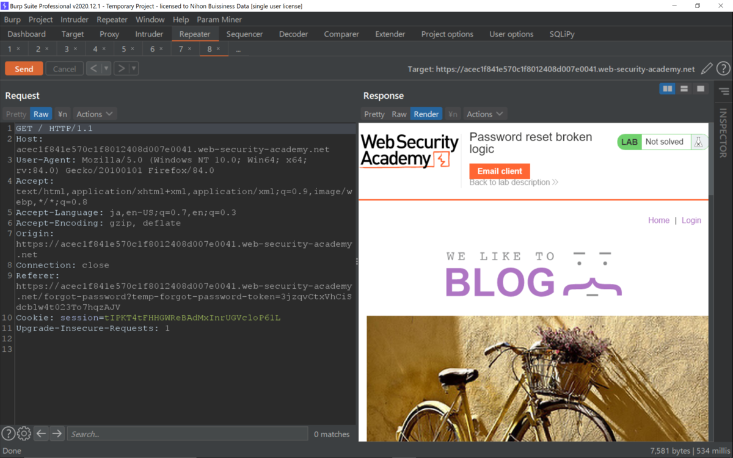Jump to next search match arrow
Image resolution: width=733 pixels, height=458 pixels.
(57, 434)
